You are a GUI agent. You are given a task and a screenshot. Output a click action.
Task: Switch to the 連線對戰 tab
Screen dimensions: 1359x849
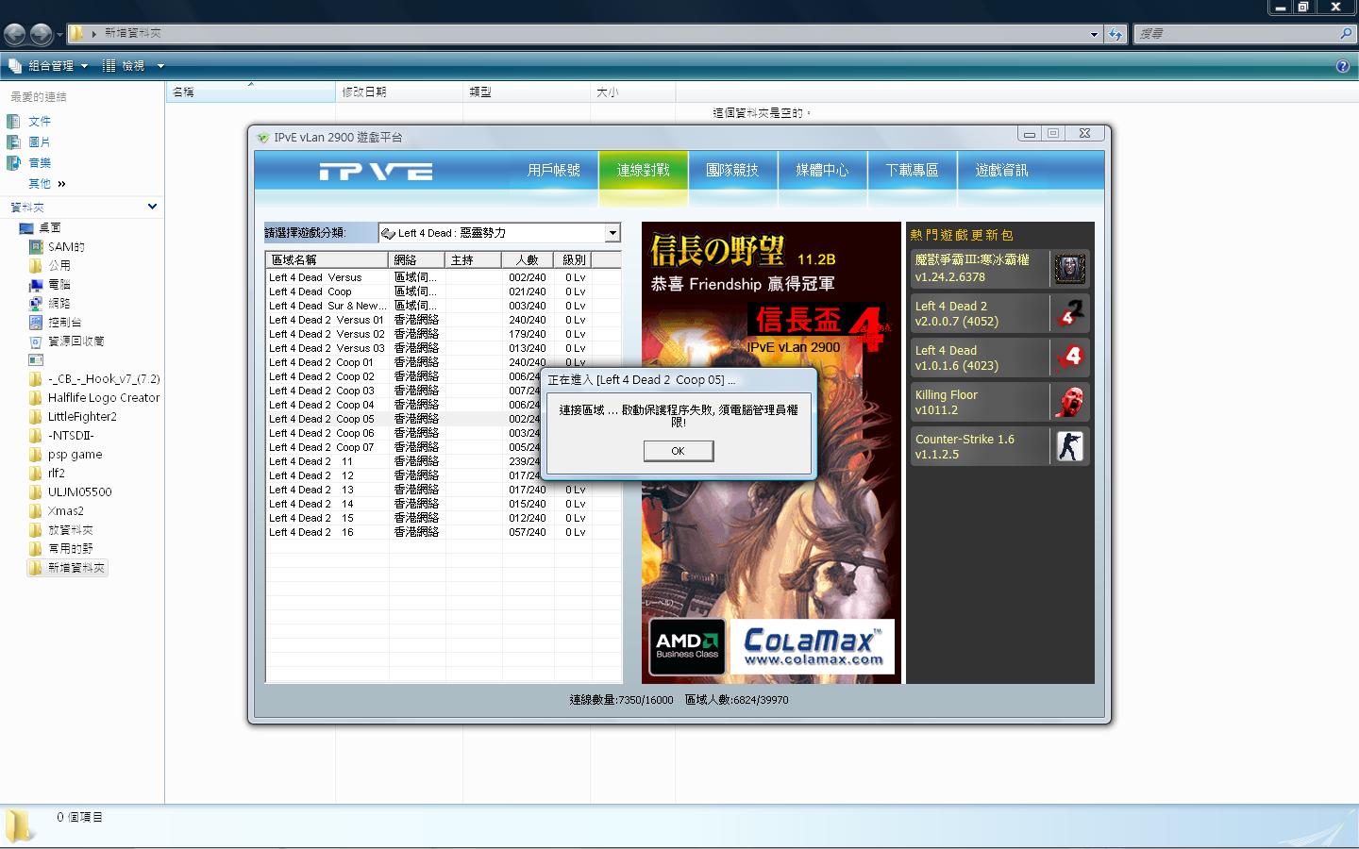[643, 170]
